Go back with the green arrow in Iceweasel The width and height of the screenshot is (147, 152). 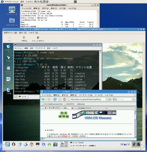pos(43,99)
